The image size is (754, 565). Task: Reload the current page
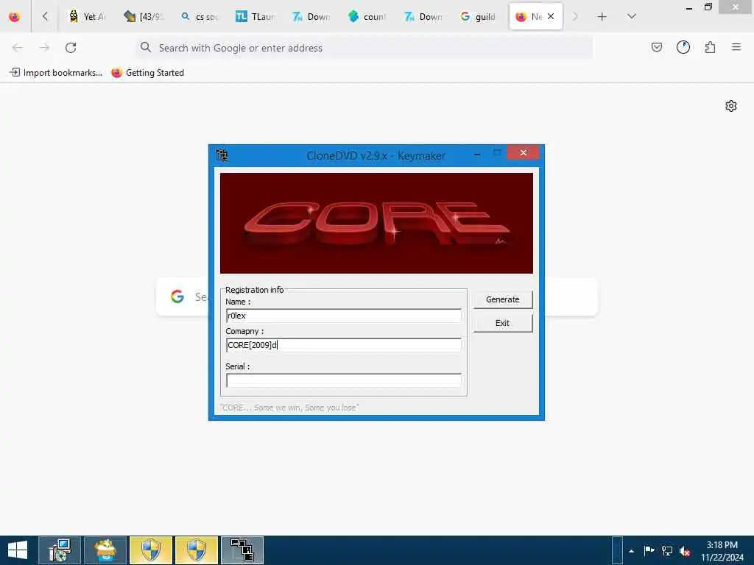71,48
